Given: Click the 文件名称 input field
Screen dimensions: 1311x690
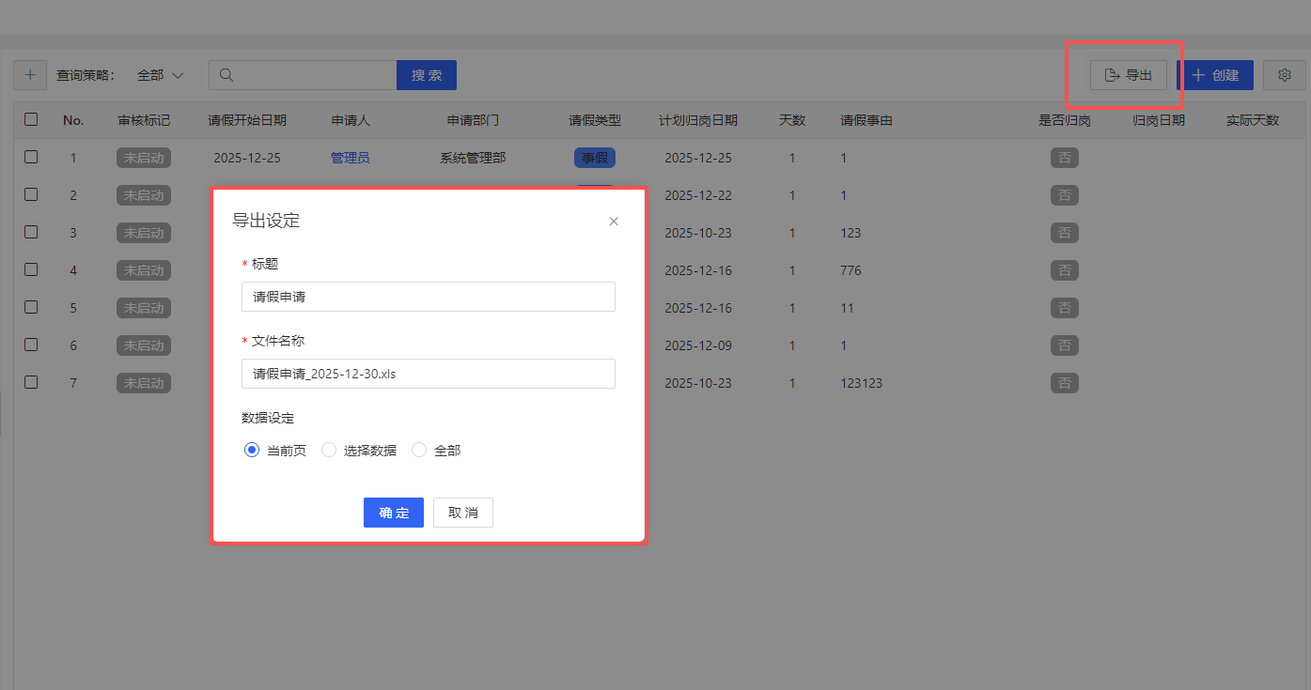Looking at the screenshot, I should [x=428, y=374].
